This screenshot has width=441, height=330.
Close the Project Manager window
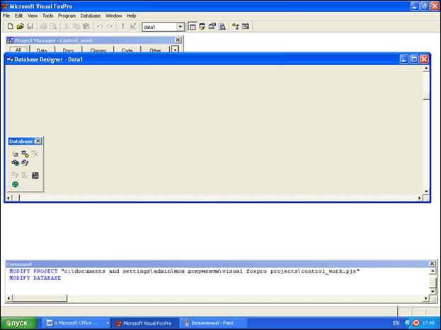point(178,40)
